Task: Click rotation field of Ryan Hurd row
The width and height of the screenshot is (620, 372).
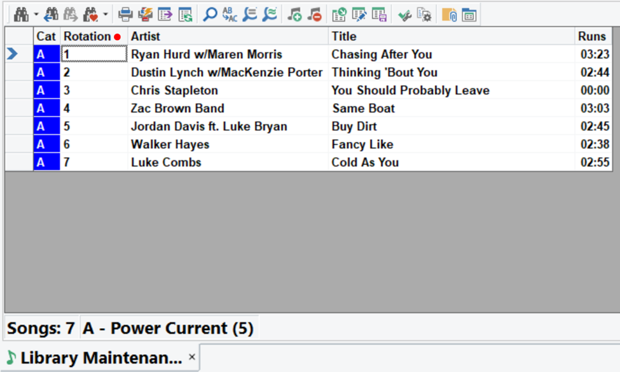Action: 94,55
